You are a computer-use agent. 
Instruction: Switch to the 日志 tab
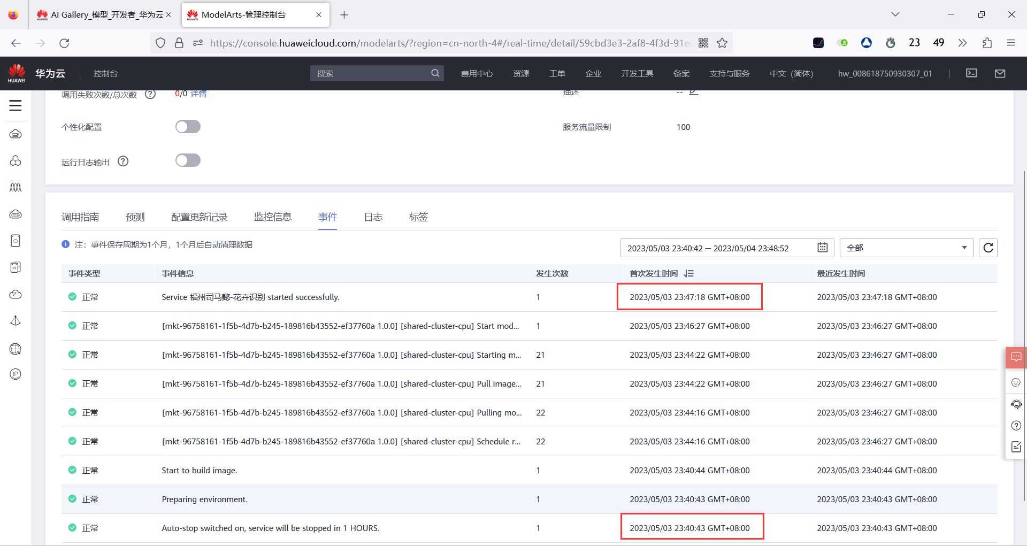[x=373, y=217]
